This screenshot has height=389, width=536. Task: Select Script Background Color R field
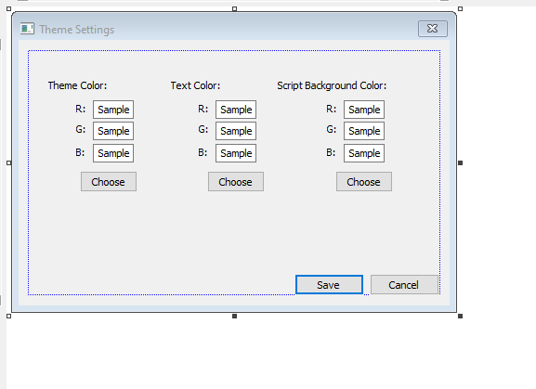pyautogui.click(x=364, y=110)
